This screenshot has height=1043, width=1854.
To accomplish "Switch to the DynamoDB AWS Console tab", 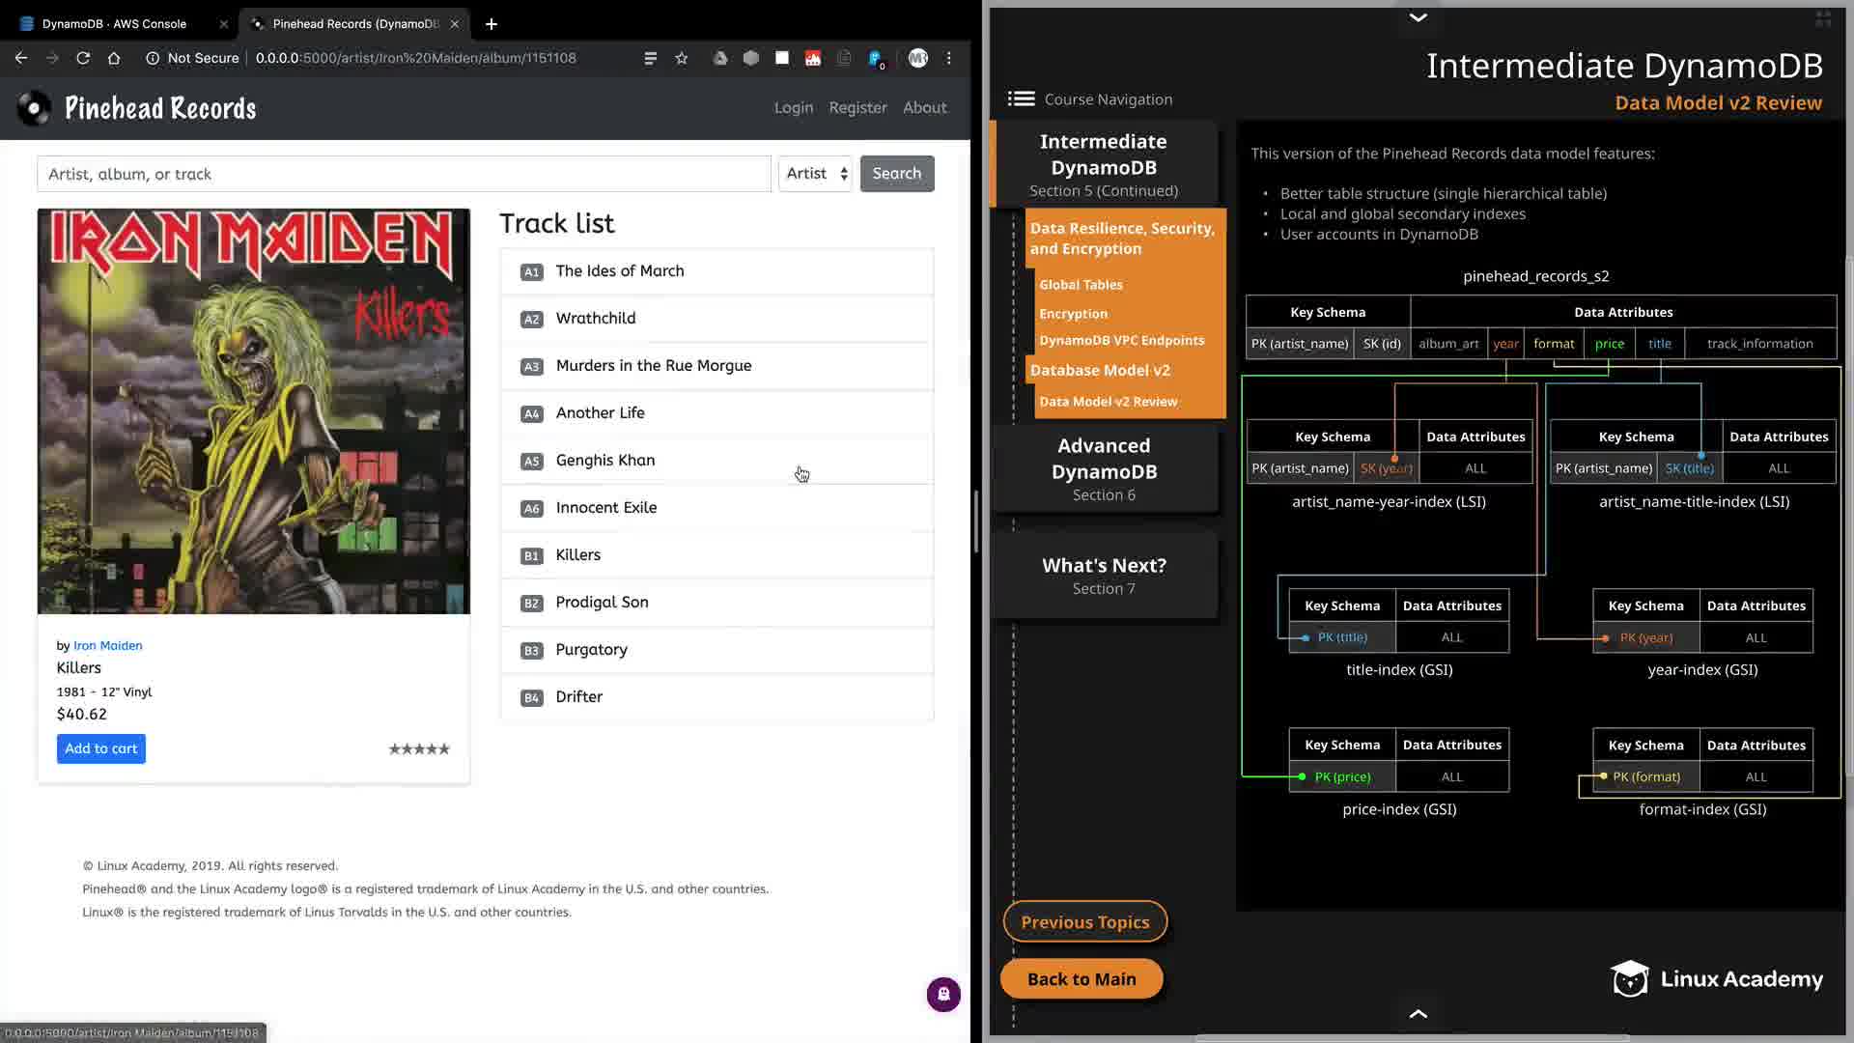I will click(114, 23).
